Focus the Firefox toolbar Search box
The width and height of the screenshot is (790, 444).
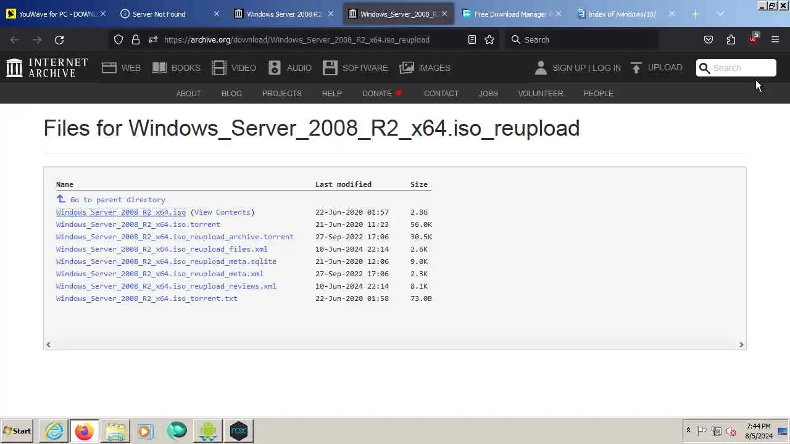[582, 39]
